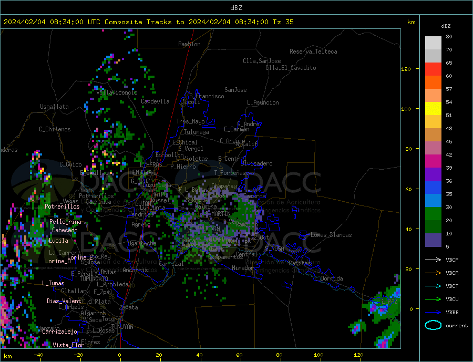Image resolution: width=473 pixels, height=362 pixels.
Task: Click the Tulumaya place label
Action: point(197,132)
